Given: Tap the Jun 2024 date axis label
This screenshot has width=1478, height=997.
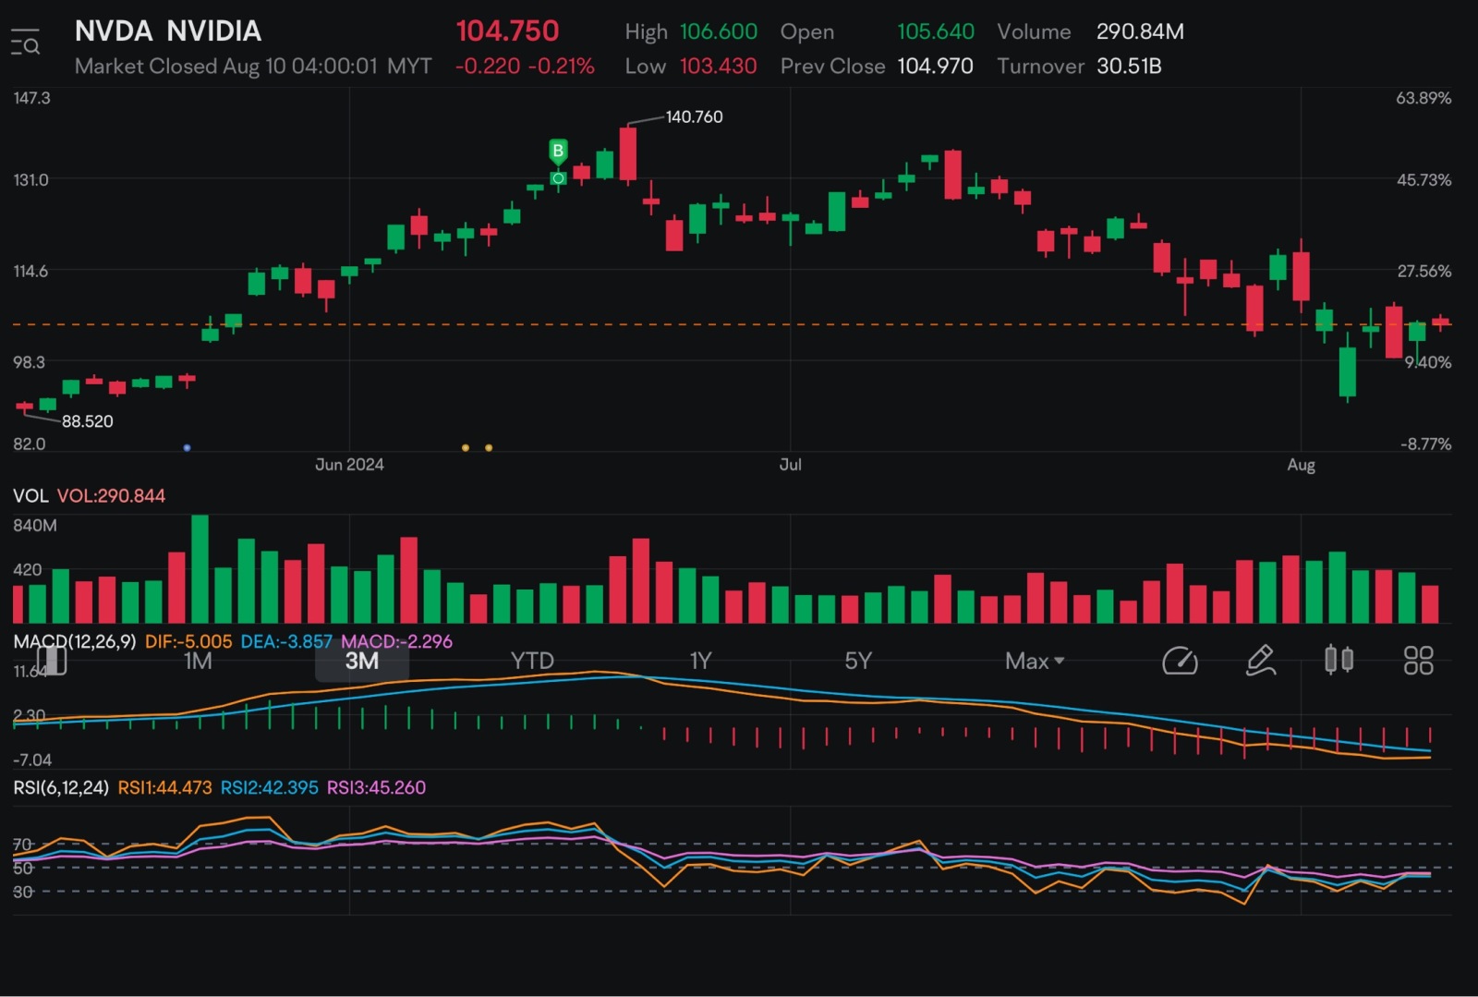Looking at the screenshot, I should coord(349,465).
